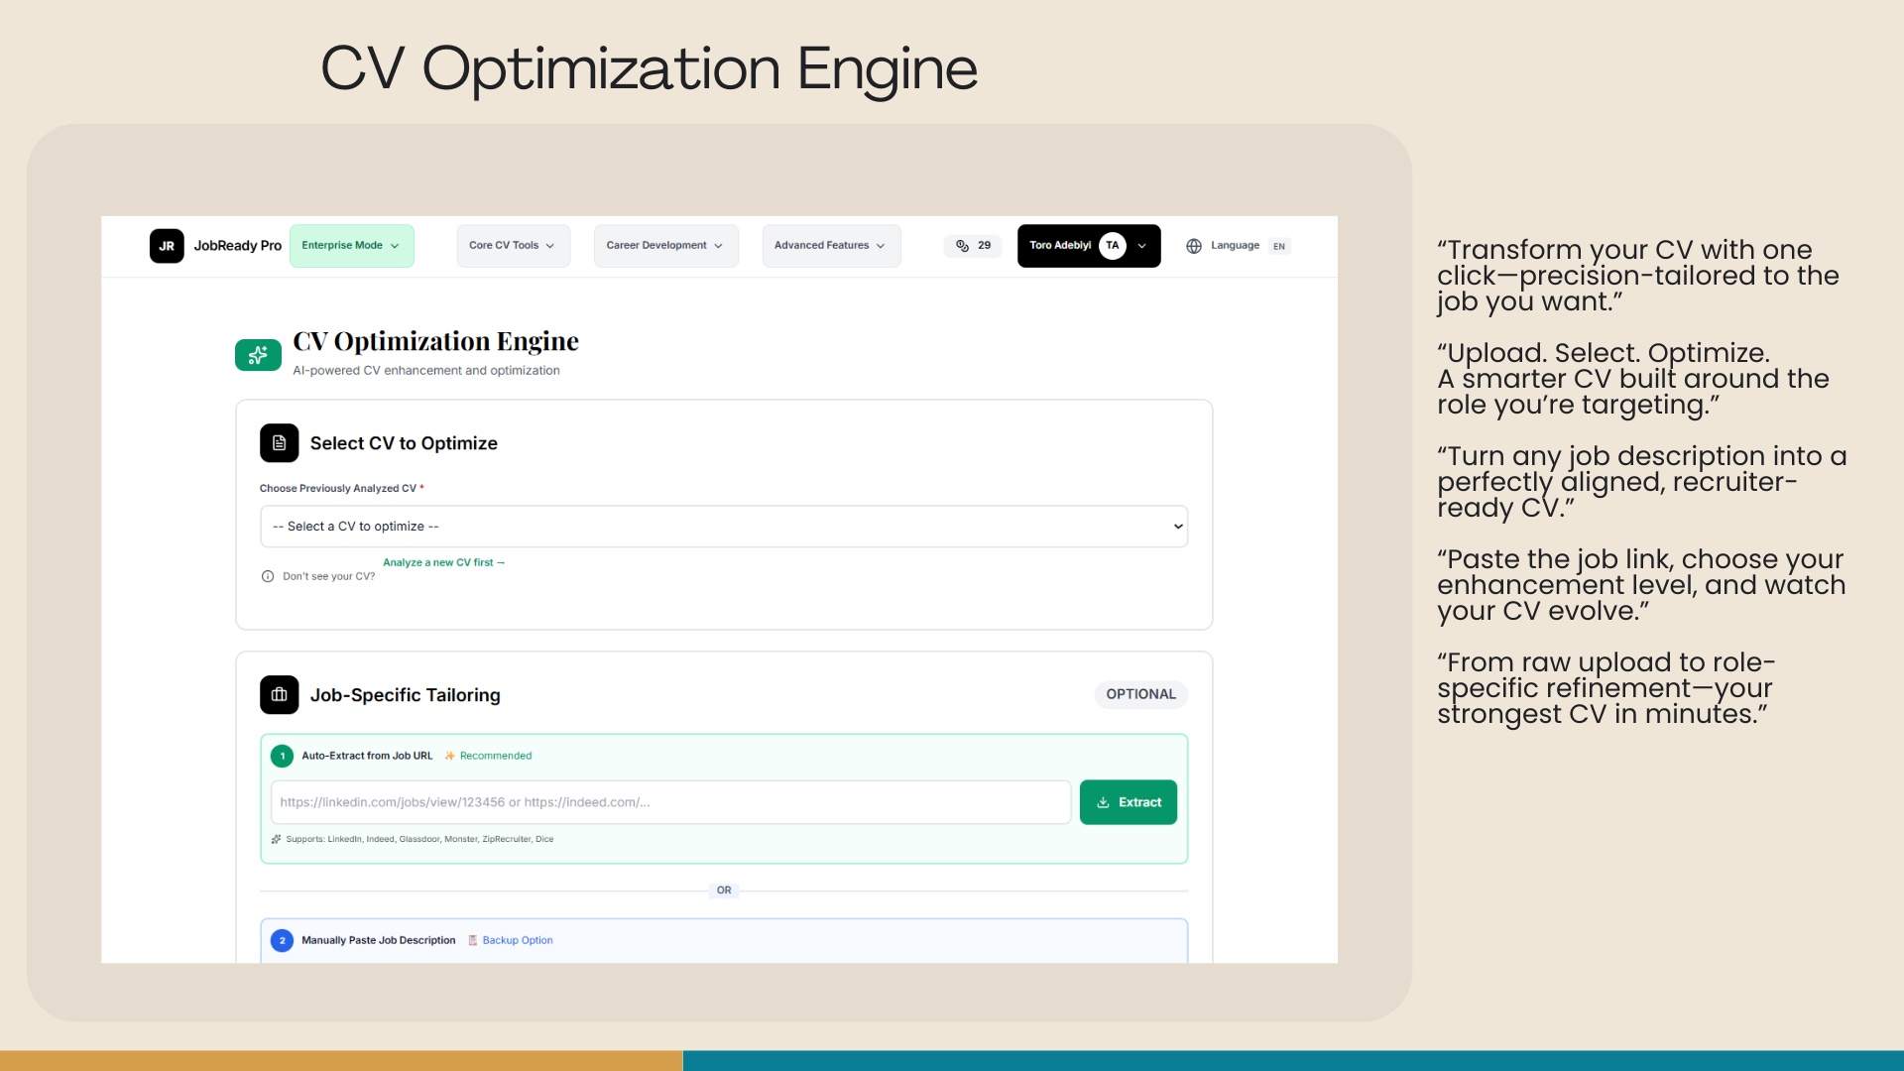This screenshot has width=1904, height=1071.
Task: Expand the Advanced Features dropdown
Action: [831, 246]
